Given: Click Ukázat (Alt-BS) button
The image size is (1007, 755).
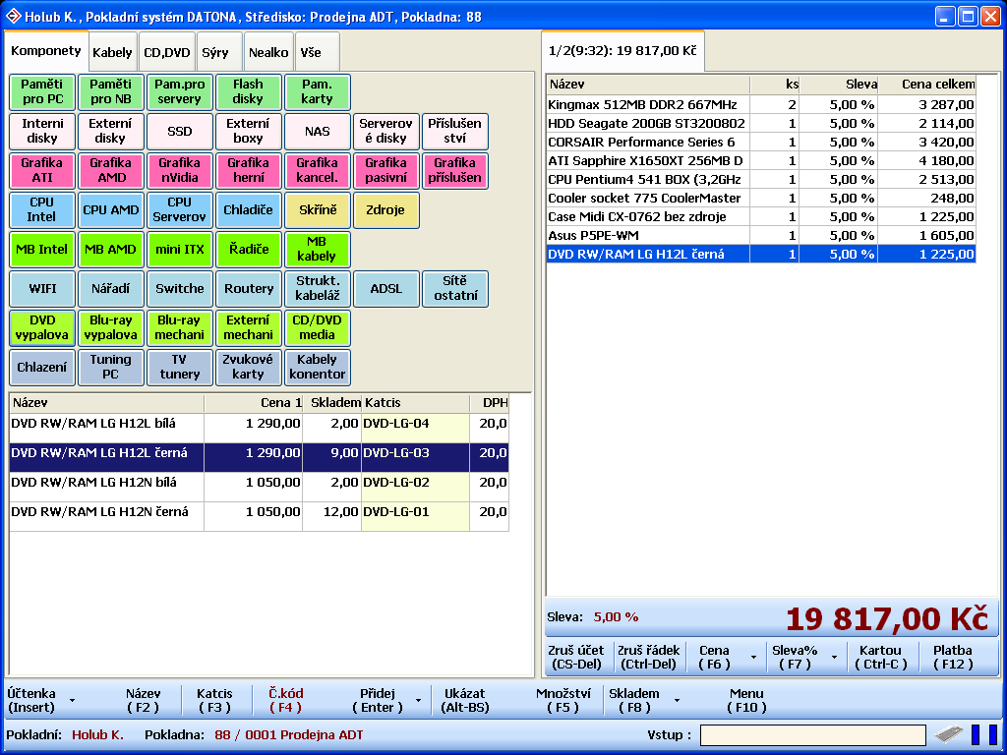Looking at the screenshot, I should 465,700.
